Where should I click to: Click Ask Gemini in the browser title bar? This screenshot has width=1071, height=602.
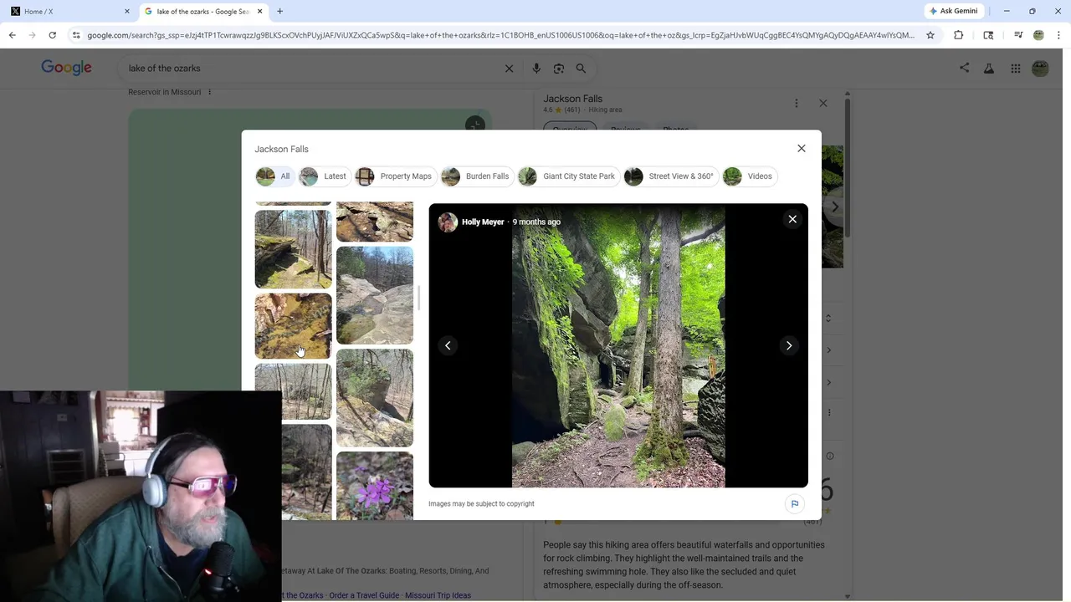[952, 11]
